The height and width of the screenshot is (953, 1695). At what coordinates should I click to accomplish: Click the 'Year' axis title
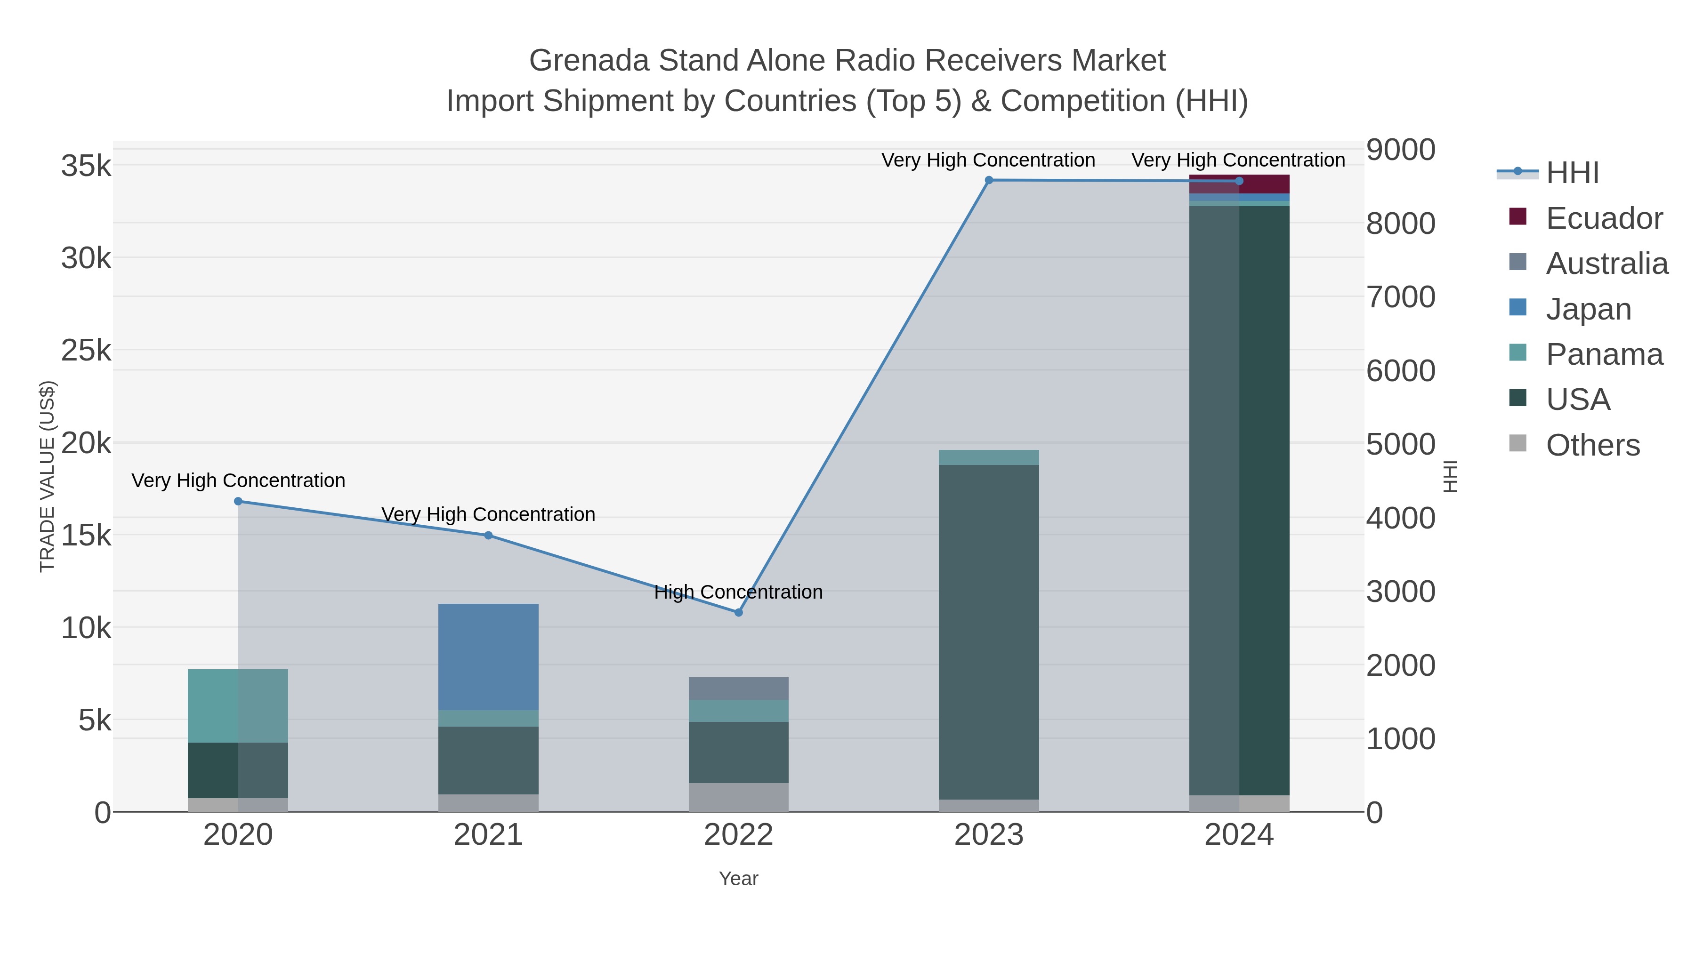coord(738,879)
